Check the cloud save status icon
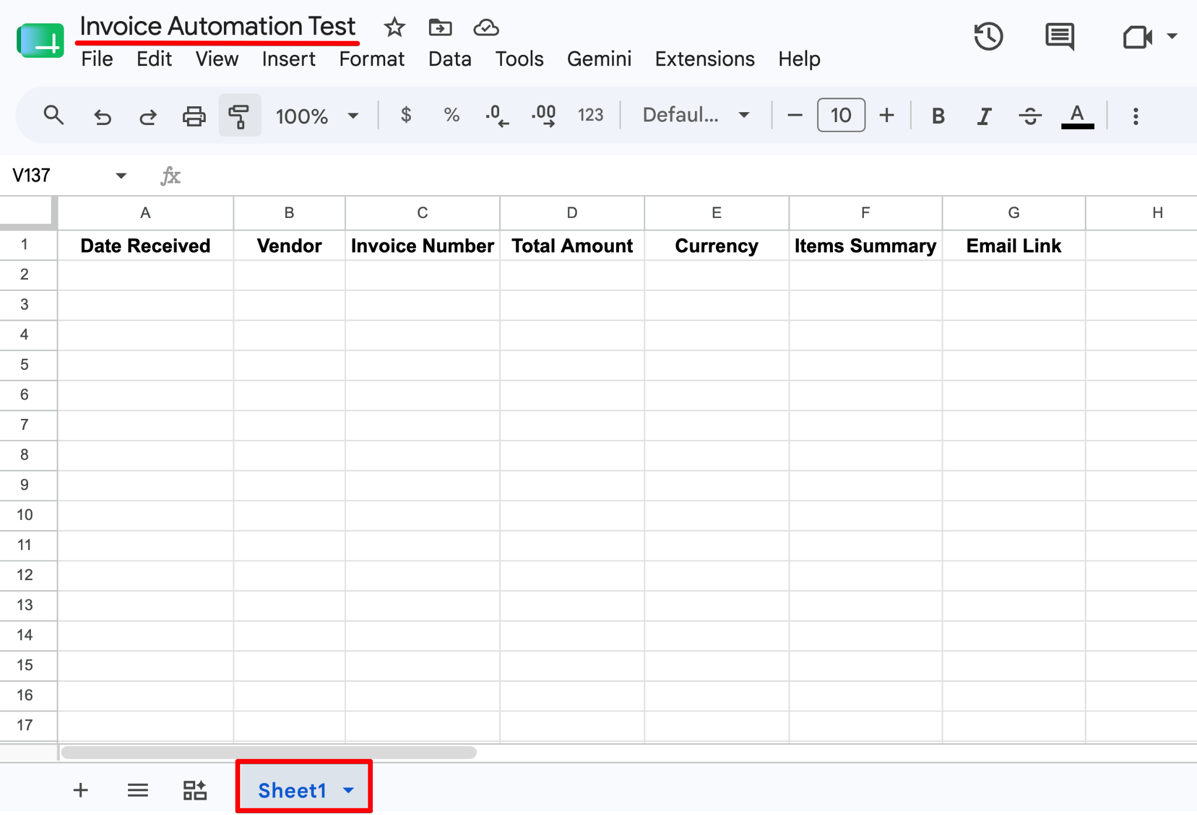The image size is (1197, 815). (486, 27)
